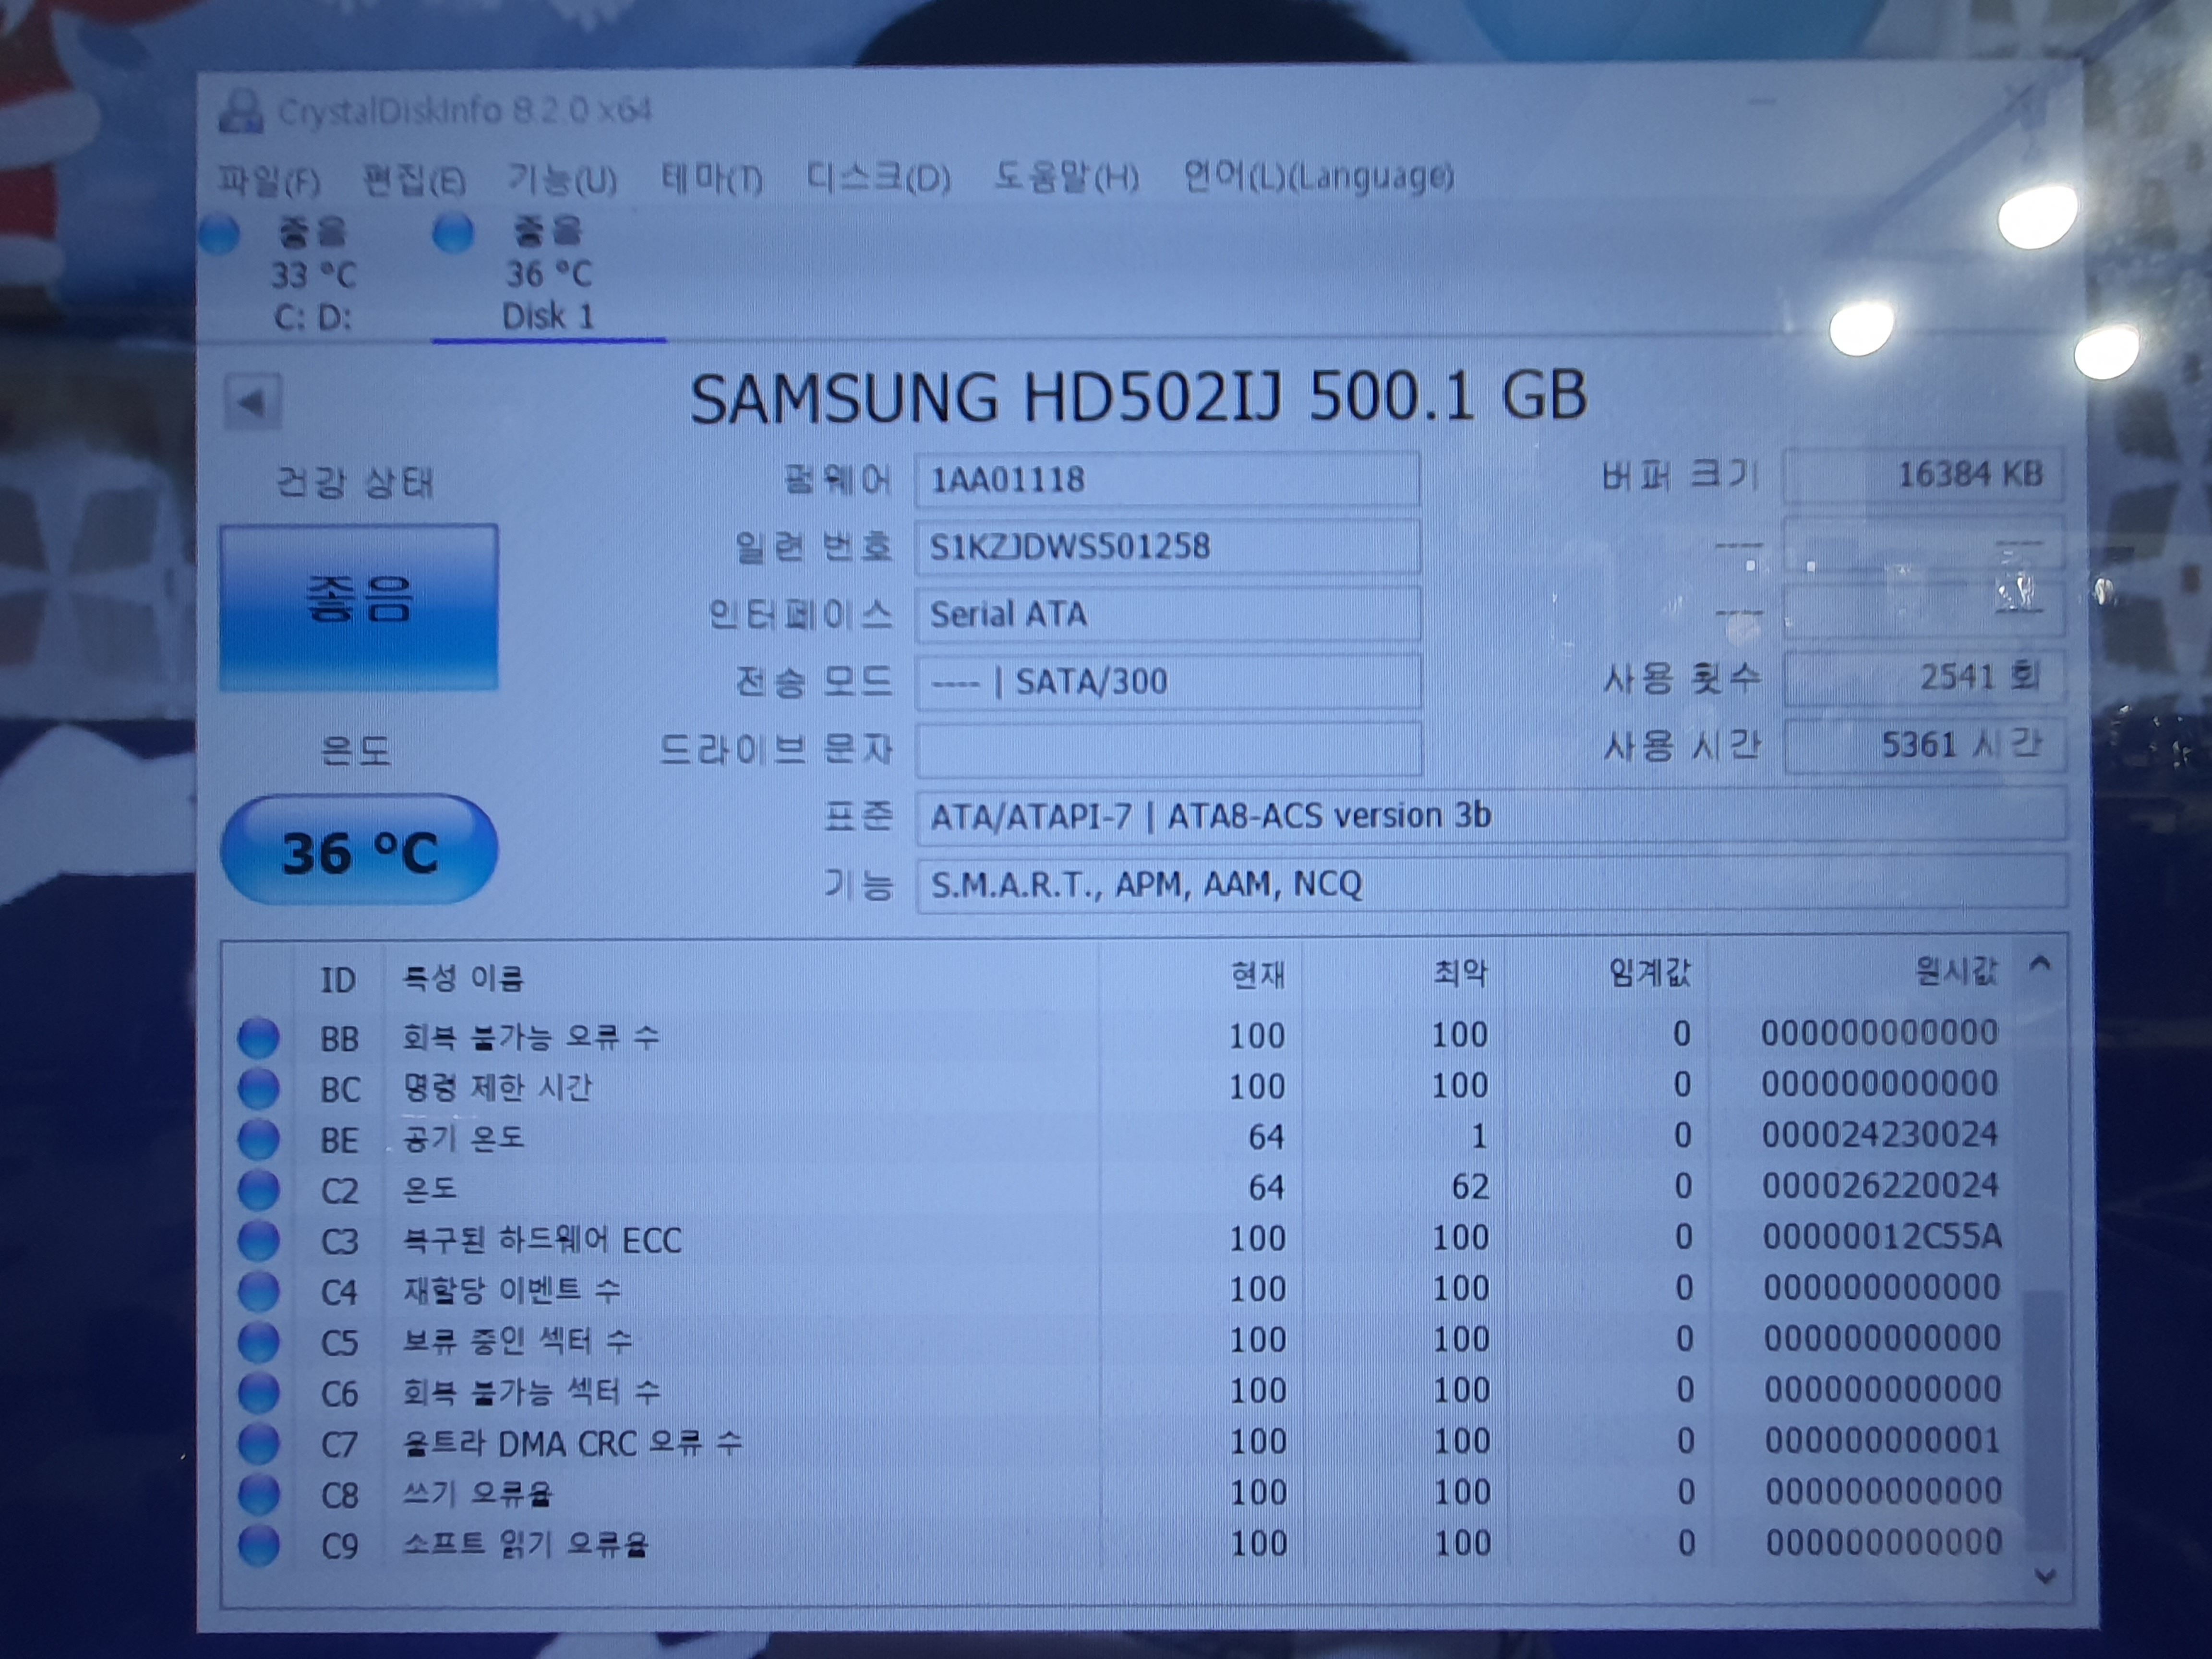
Task: Click the Serial ATA interface field
Action: 1167,613
